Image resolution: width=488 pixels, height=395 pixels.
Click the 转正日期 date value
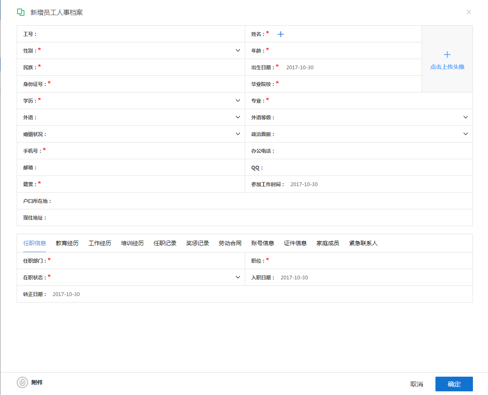click(66, 294)
